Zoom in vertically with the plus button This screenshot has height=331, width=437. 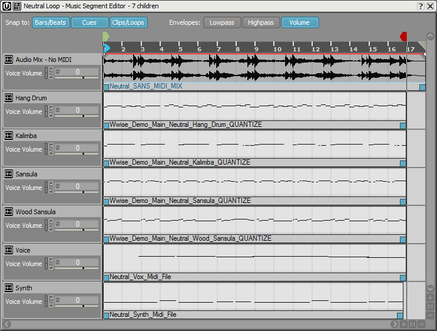430,298
